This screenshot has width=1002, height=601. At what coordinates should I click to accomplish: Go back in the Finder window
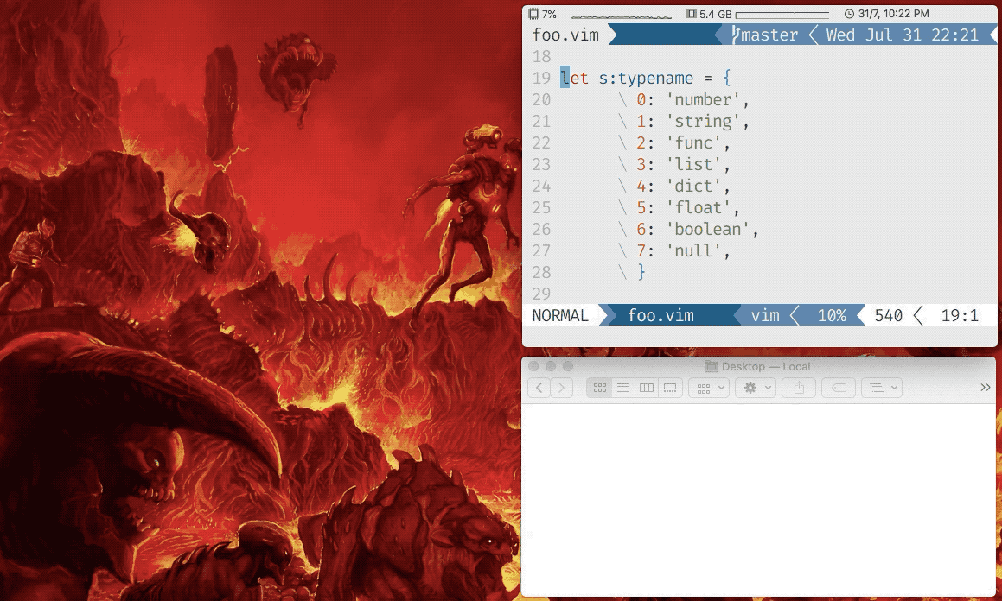[539, 387]
